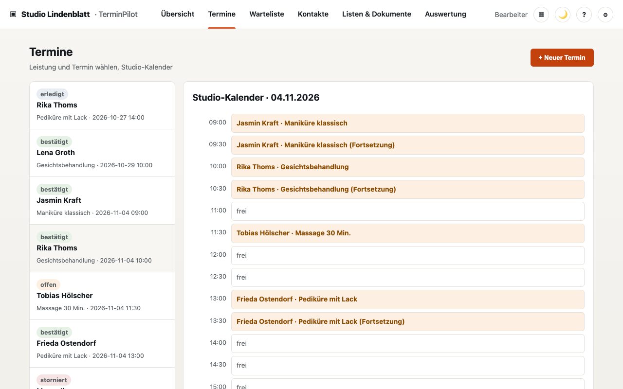Open settings gear icon
Image resolution: width=623 pixels, height=389 pixels.
(605, 15)
